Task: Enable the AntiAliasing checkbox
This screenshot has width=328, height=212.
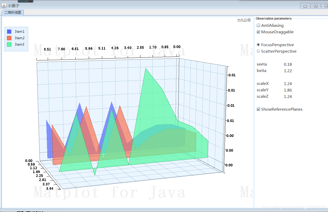Action: [258, 25]
